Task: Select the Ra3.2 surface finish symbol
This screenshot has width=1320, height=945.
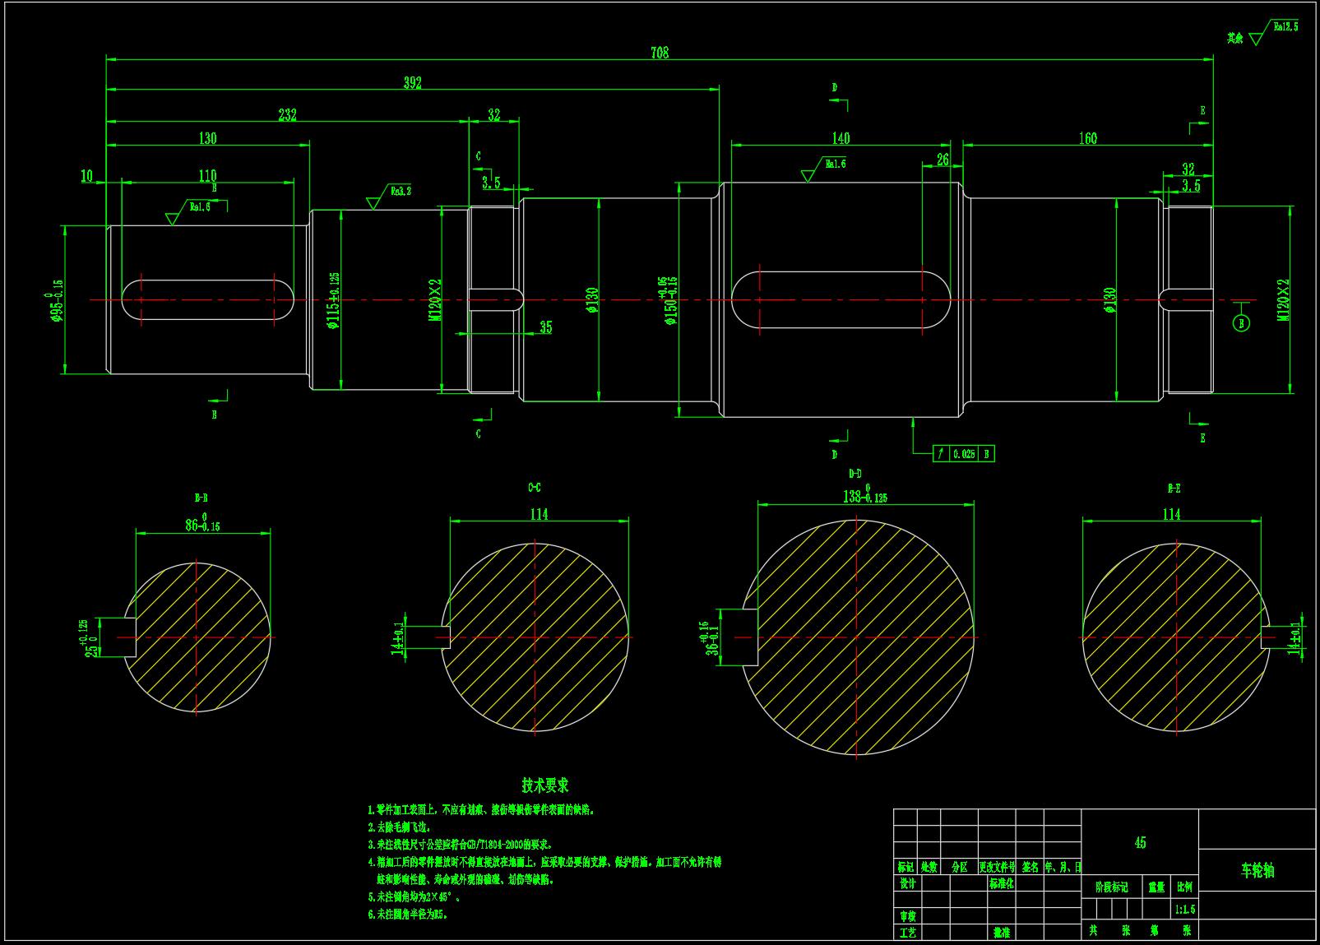Action: coord(388,195)
